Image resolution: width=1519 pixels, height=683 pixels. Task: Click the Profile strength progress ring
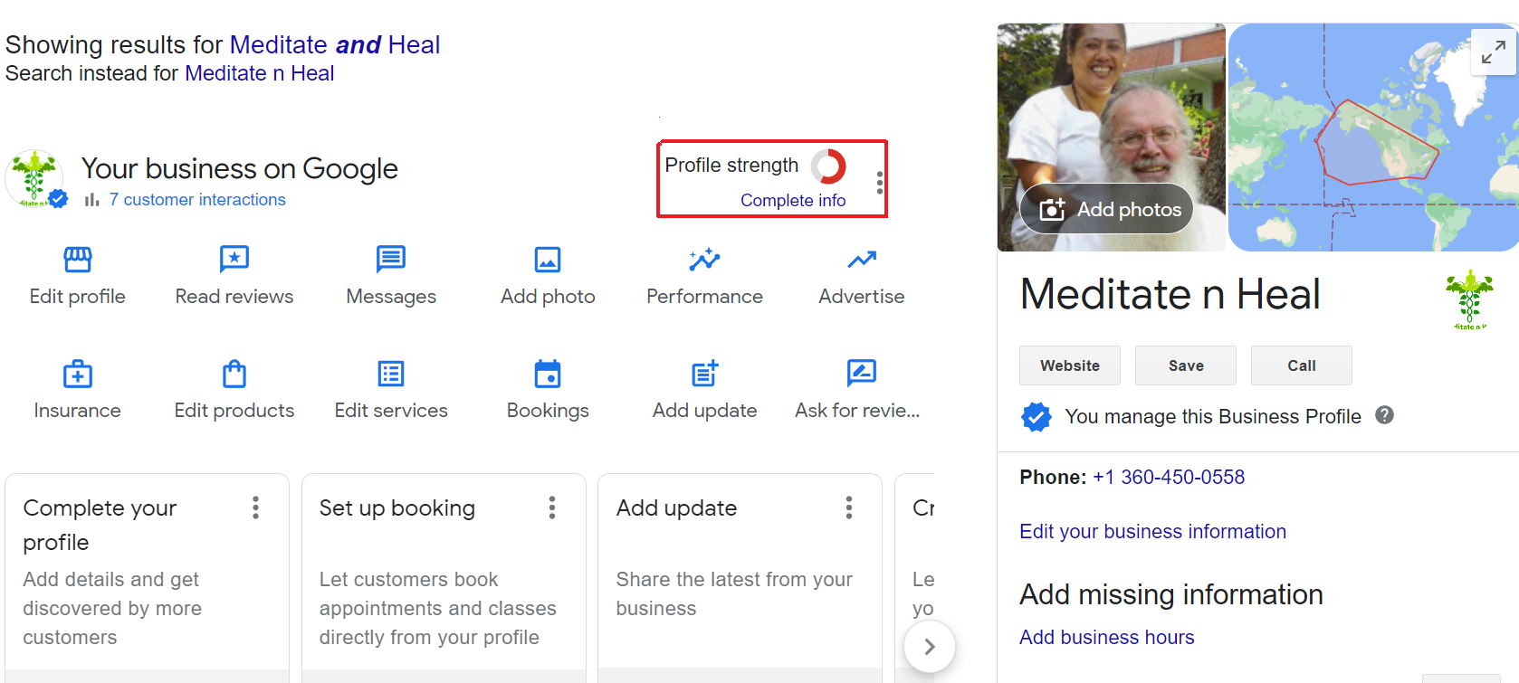(828, 166)
